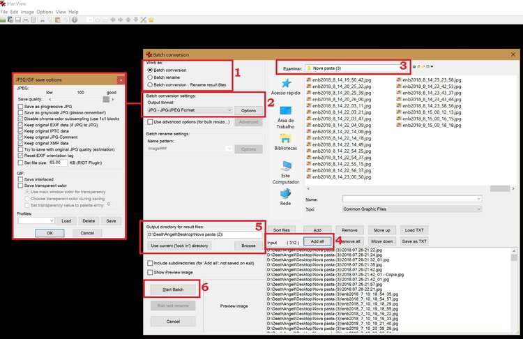Screen dimensions: 523x339
Task: Open the Slideshow tool in IrfanView toolbar
Action: pyautogui.click(x=10, y=20)
